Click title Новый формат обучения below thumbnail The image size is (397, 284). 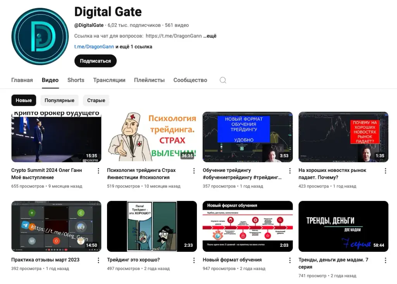click(x=232, y=260)
